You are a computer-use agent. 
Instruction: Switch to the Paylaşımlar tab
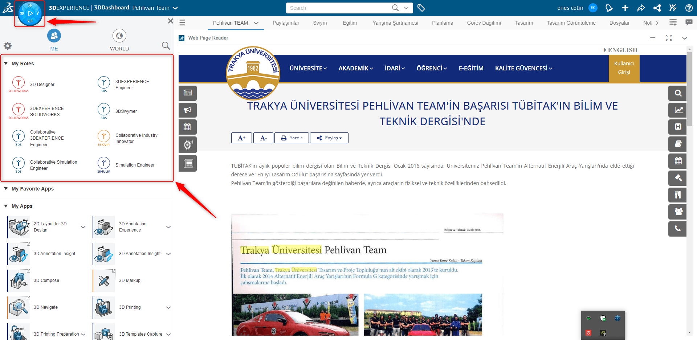(x=286, y=23)
